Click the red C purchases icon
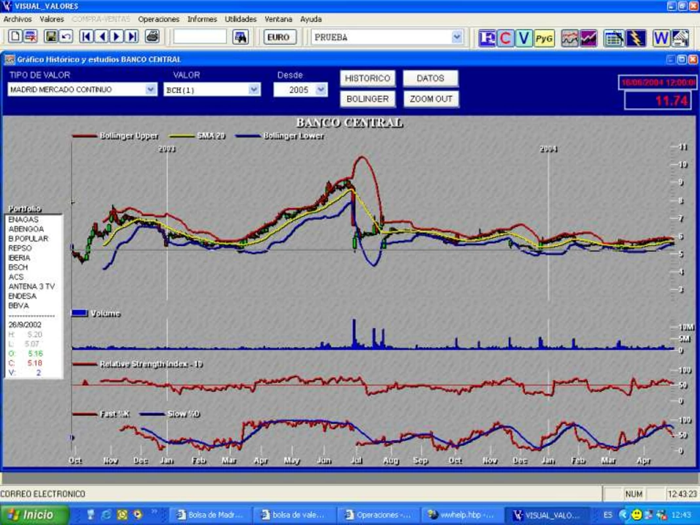This screenshot has width=700, height=525. click(x=505, y=38)
